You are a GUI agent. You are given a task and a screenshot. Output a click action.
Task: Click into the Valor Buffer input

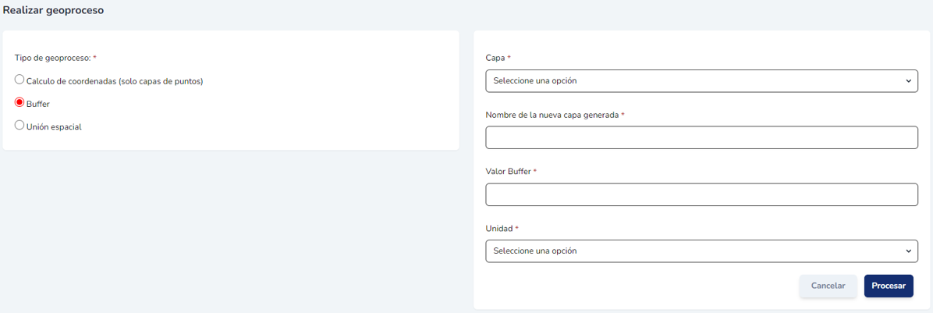(x=701, y=194)
